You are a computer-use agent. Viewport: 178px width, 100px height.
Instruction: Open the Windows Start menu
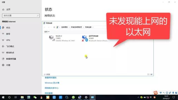pyautogui.click(x=3, y=97)
